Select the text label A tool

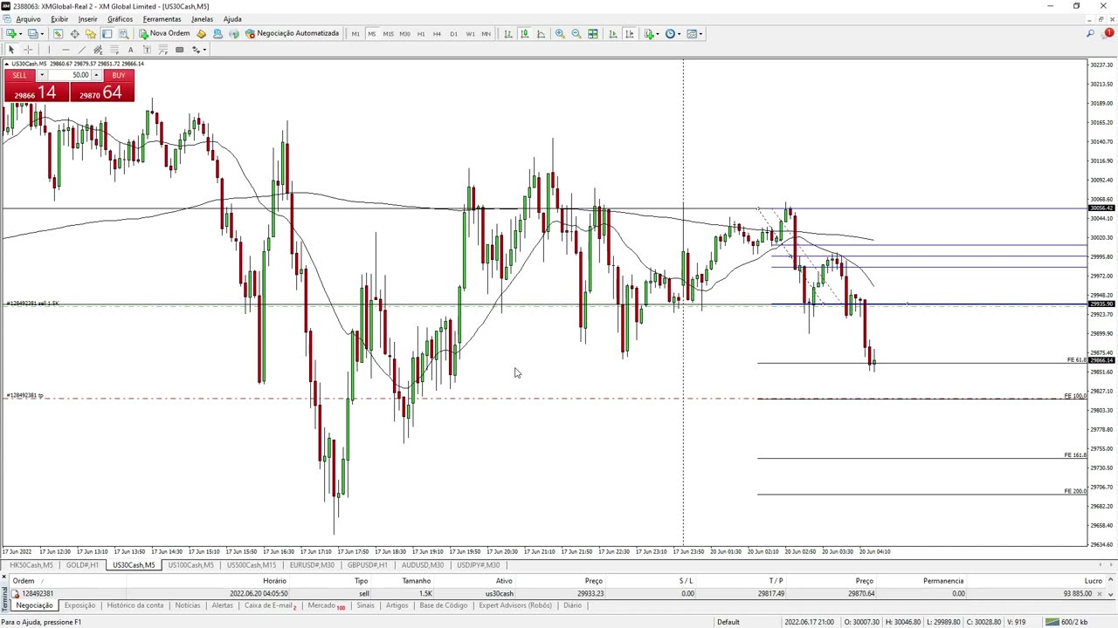[131, 50]
